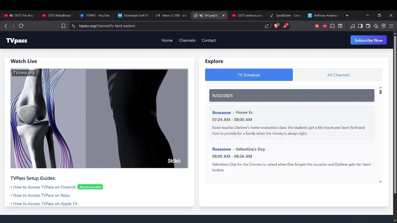Open How to Access TVPass on Roku
This screenshot has height=223, width=397.
(42, 195)
